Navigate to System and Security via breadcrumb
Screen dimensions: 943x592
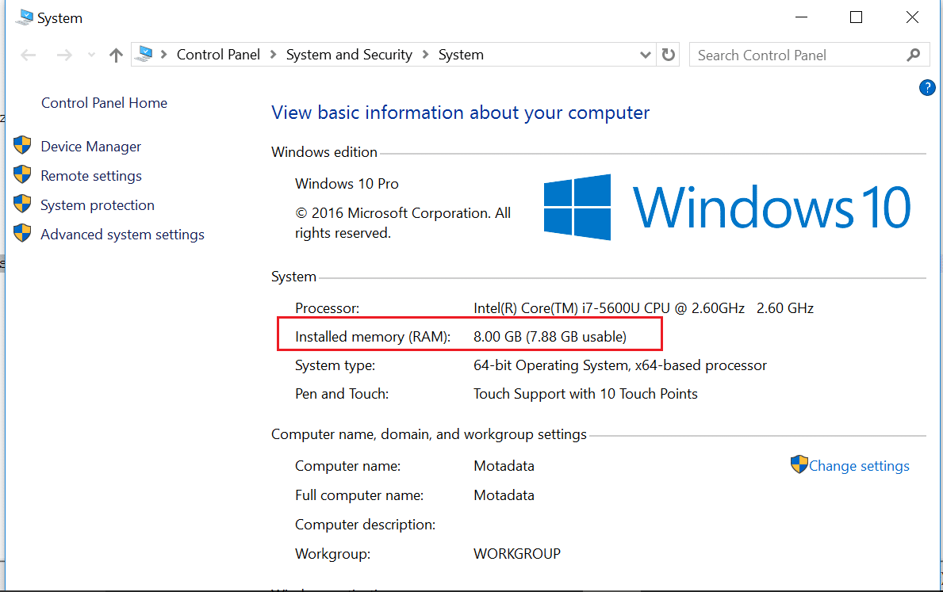pyautogui.click(x=349, y=54)
